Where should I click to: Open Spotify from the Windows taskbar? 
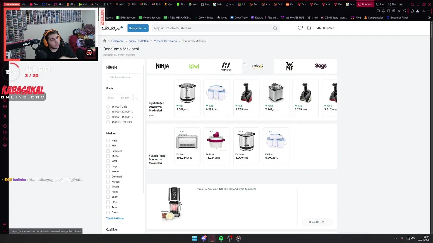(x=221, y=238)
